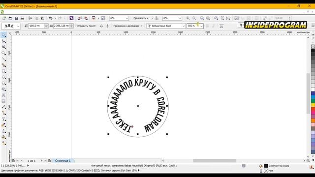The width and height of the screenshot is (315, 177).
Task: Select the Parallel Dimension tool
Action: (x=3, y=107)
